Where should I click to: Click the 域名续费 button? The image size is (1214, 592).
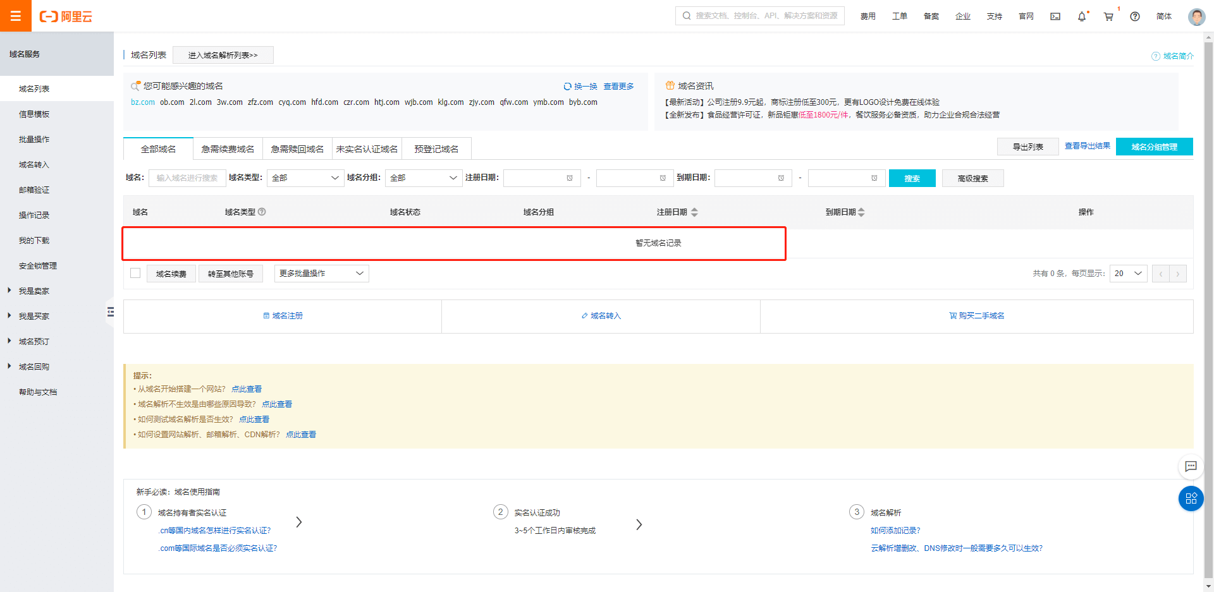coord(171,274)
